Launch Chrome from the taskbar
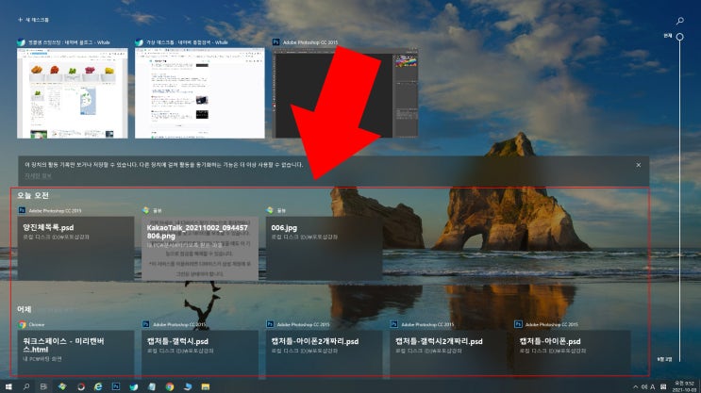 pyautogui.click(x=170, y=386)
